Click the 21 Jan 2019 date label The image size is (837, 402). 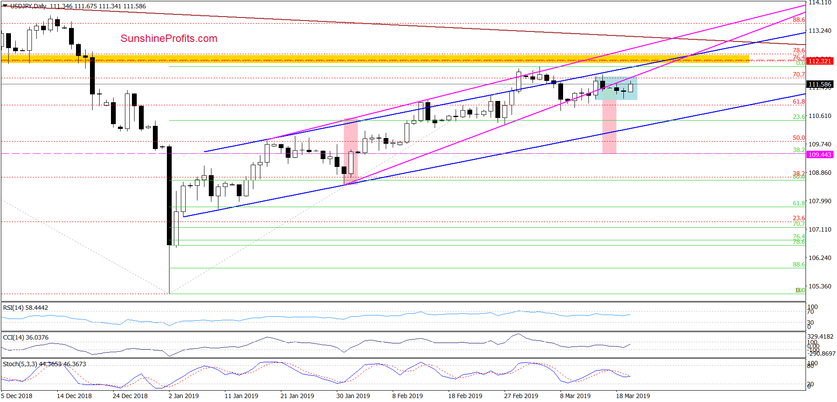297,396
